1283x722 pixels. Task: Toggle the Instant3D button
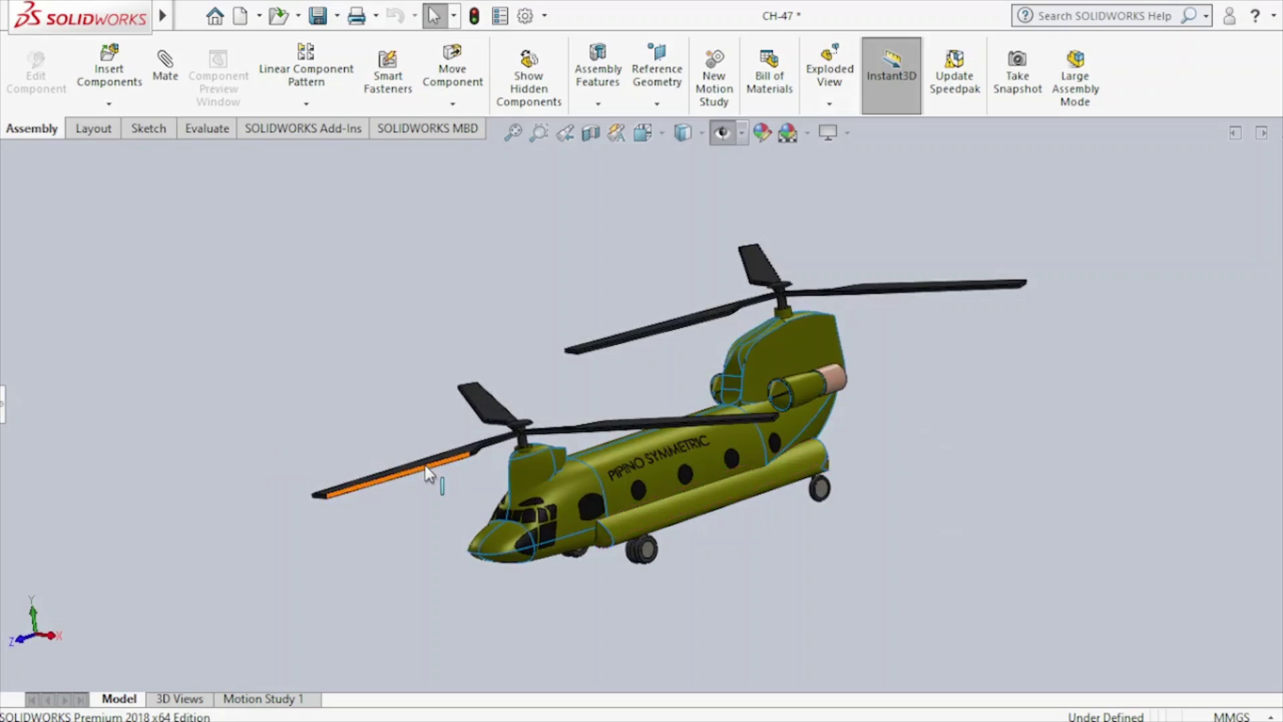point(891,75)
